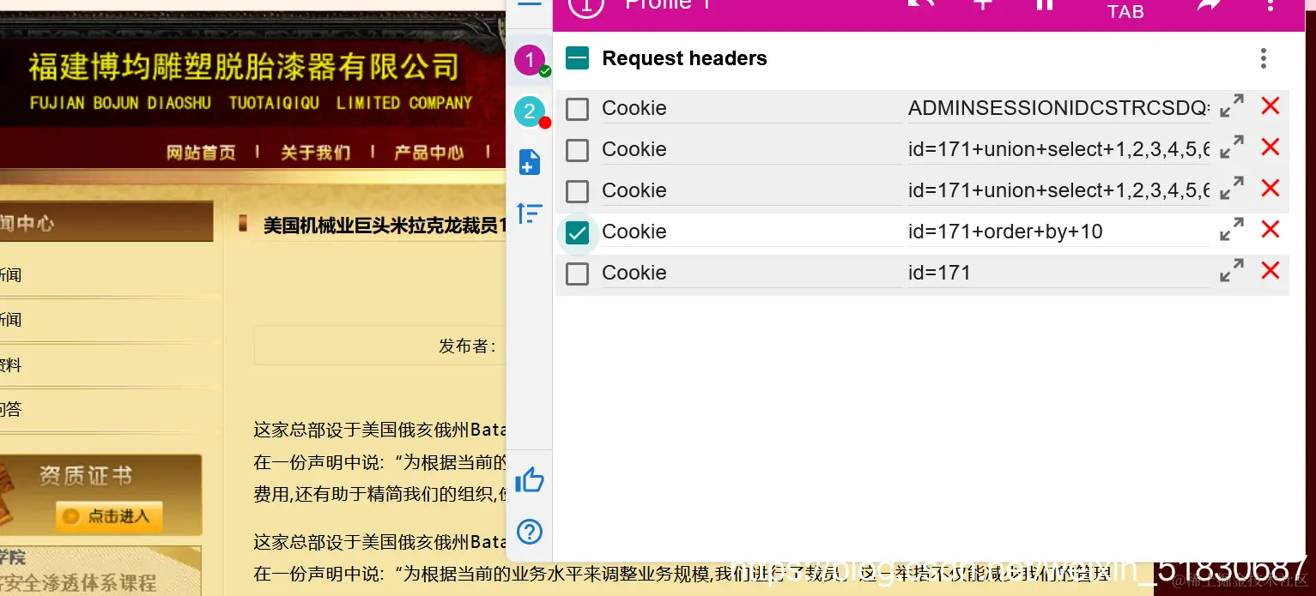Expand editor for third Cookie row (second union select)
This screenshot has width=1316, height=596.
point(1232,189)
